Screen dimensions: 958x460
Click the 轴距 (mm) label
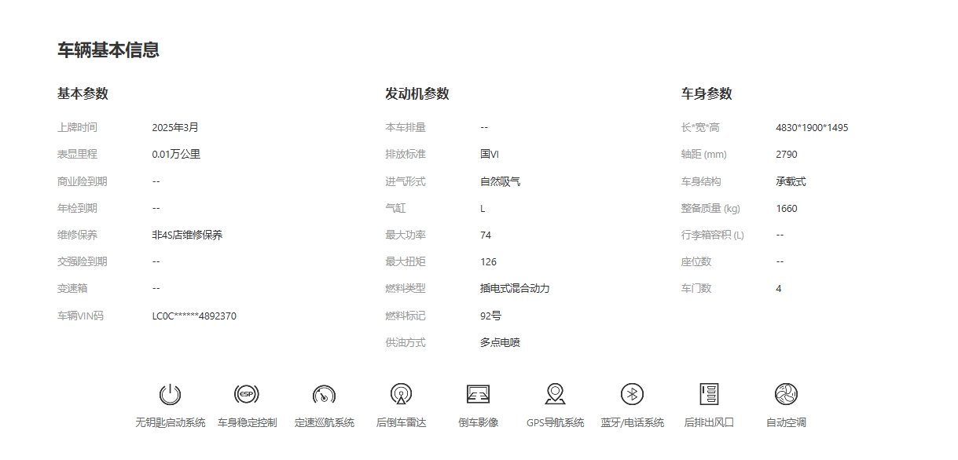point(705,154)
